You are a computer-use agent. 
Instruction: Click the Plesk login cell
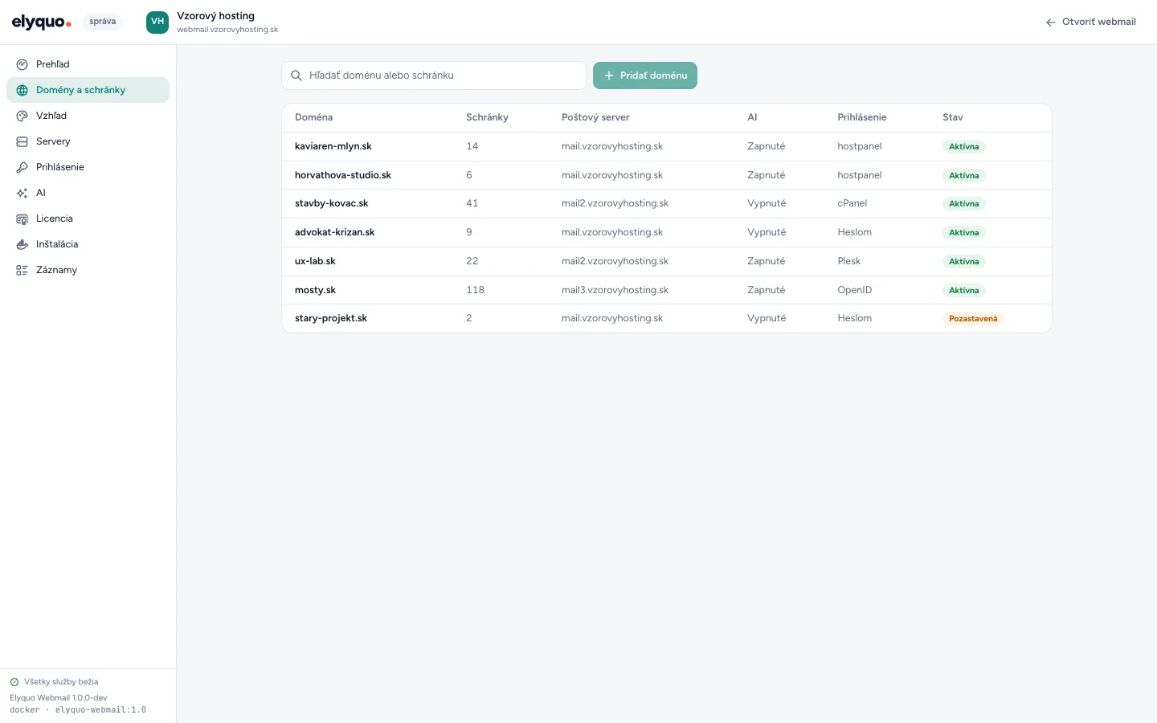coord(849,261)
